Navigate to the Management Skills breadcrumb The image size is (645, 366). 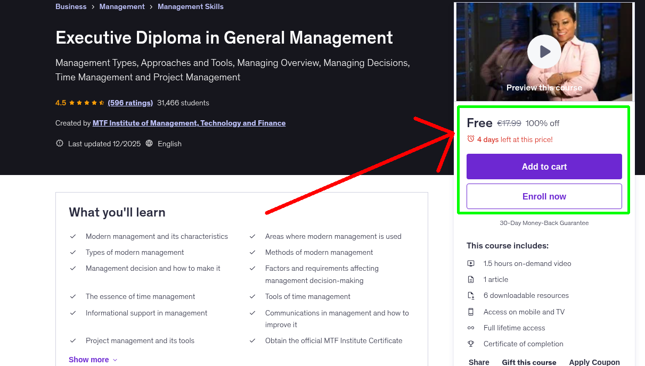pyautogui.click(x=190, y=6)
